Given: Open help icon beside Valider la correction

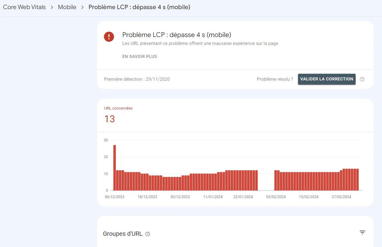Looking at the screenshot, I should pyautogui.click(x=362, y=79).
